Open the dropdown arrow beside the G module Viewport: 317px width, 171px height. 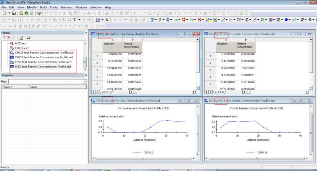pyautogui.click(x=250, y=20)
